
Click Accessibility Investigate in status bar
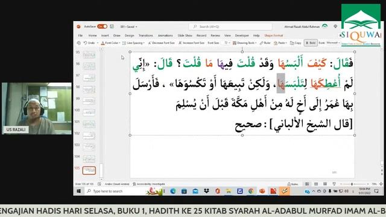[x=149, y=184]
